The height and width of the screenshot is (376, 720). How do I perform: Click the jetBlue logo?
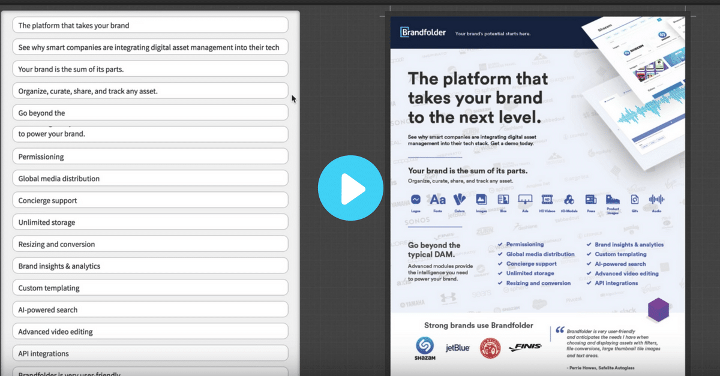[x=457, y=347]
